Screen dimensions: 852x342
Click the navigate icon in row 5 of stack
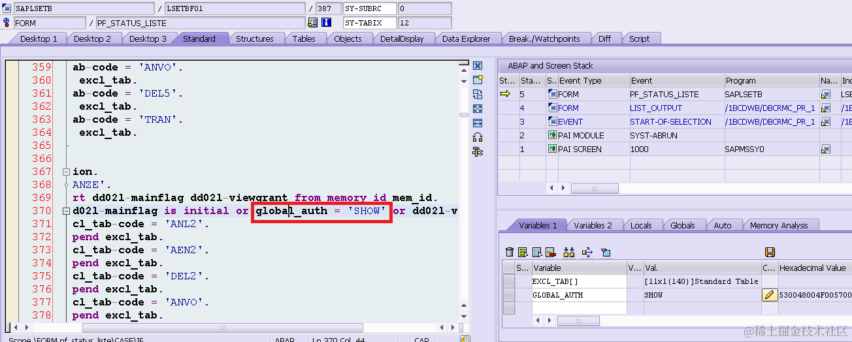826,95
